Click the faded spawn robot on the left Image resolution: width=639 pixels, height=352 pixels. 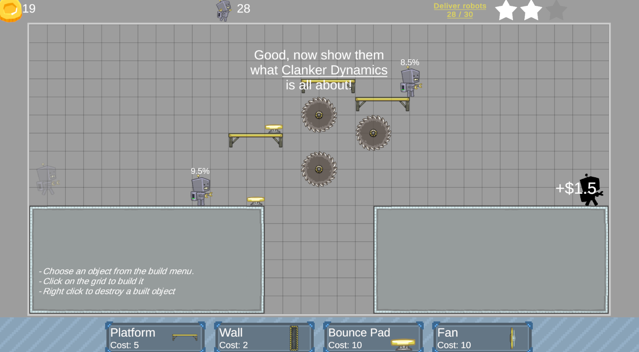pos(47,180)
